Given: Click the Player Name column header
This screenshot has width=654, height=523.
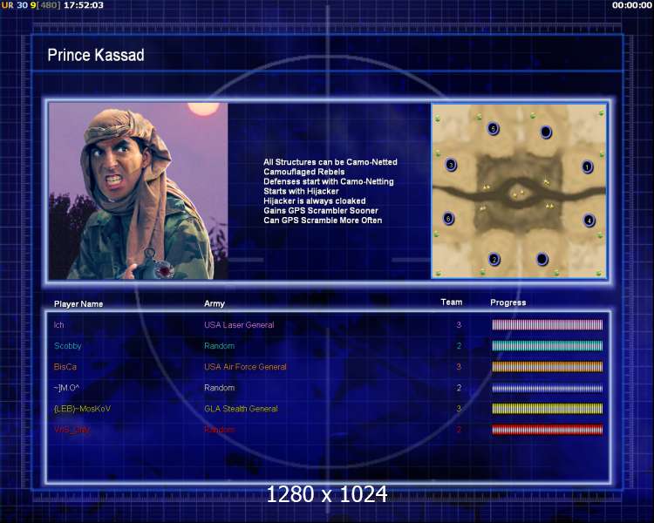Looking at the screenshot, I should tap(78, 304).
